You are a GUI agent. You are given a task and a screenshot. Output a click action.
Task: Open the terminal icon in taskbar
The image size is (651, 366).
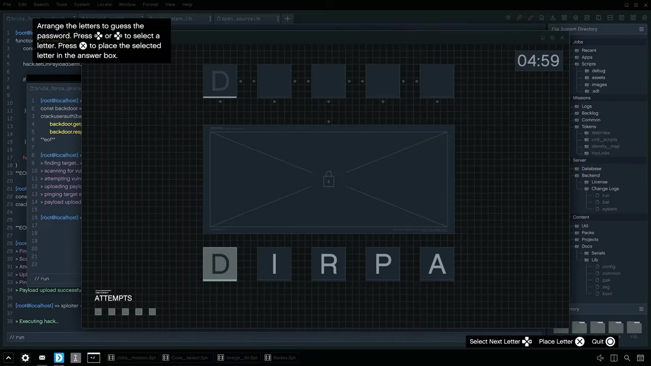click(x=94, y=358)
